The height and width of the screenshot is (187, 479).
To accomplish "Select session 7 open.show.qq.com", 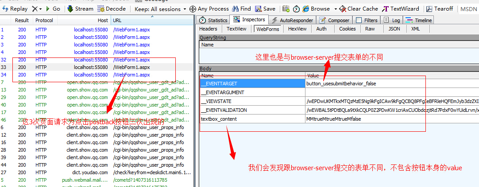I will point(96,82).
